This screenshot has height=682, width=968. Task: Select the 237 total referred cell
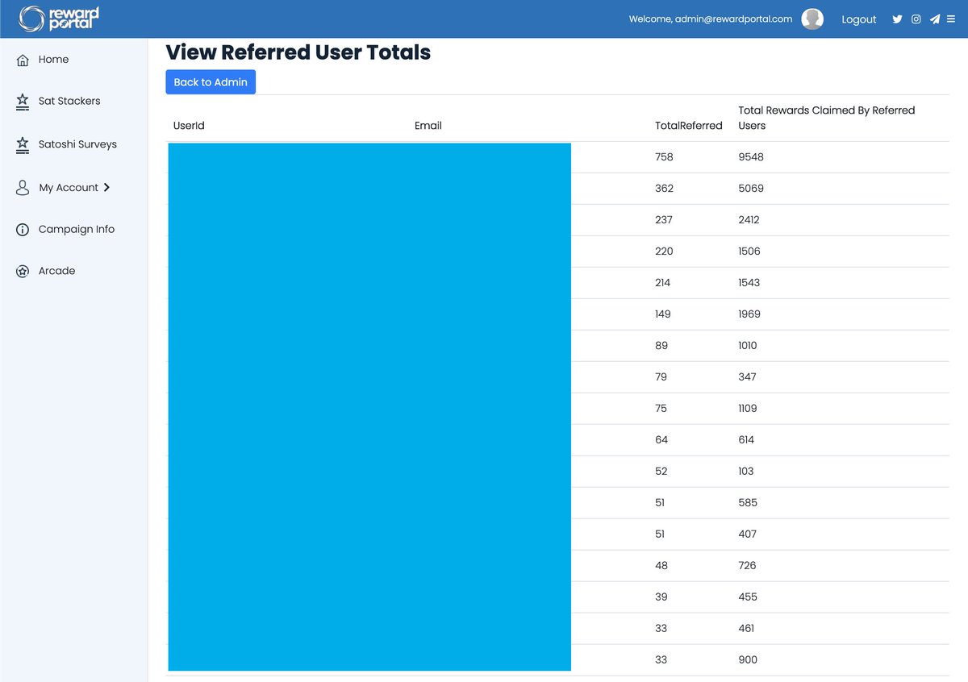[x=664, y=220]
